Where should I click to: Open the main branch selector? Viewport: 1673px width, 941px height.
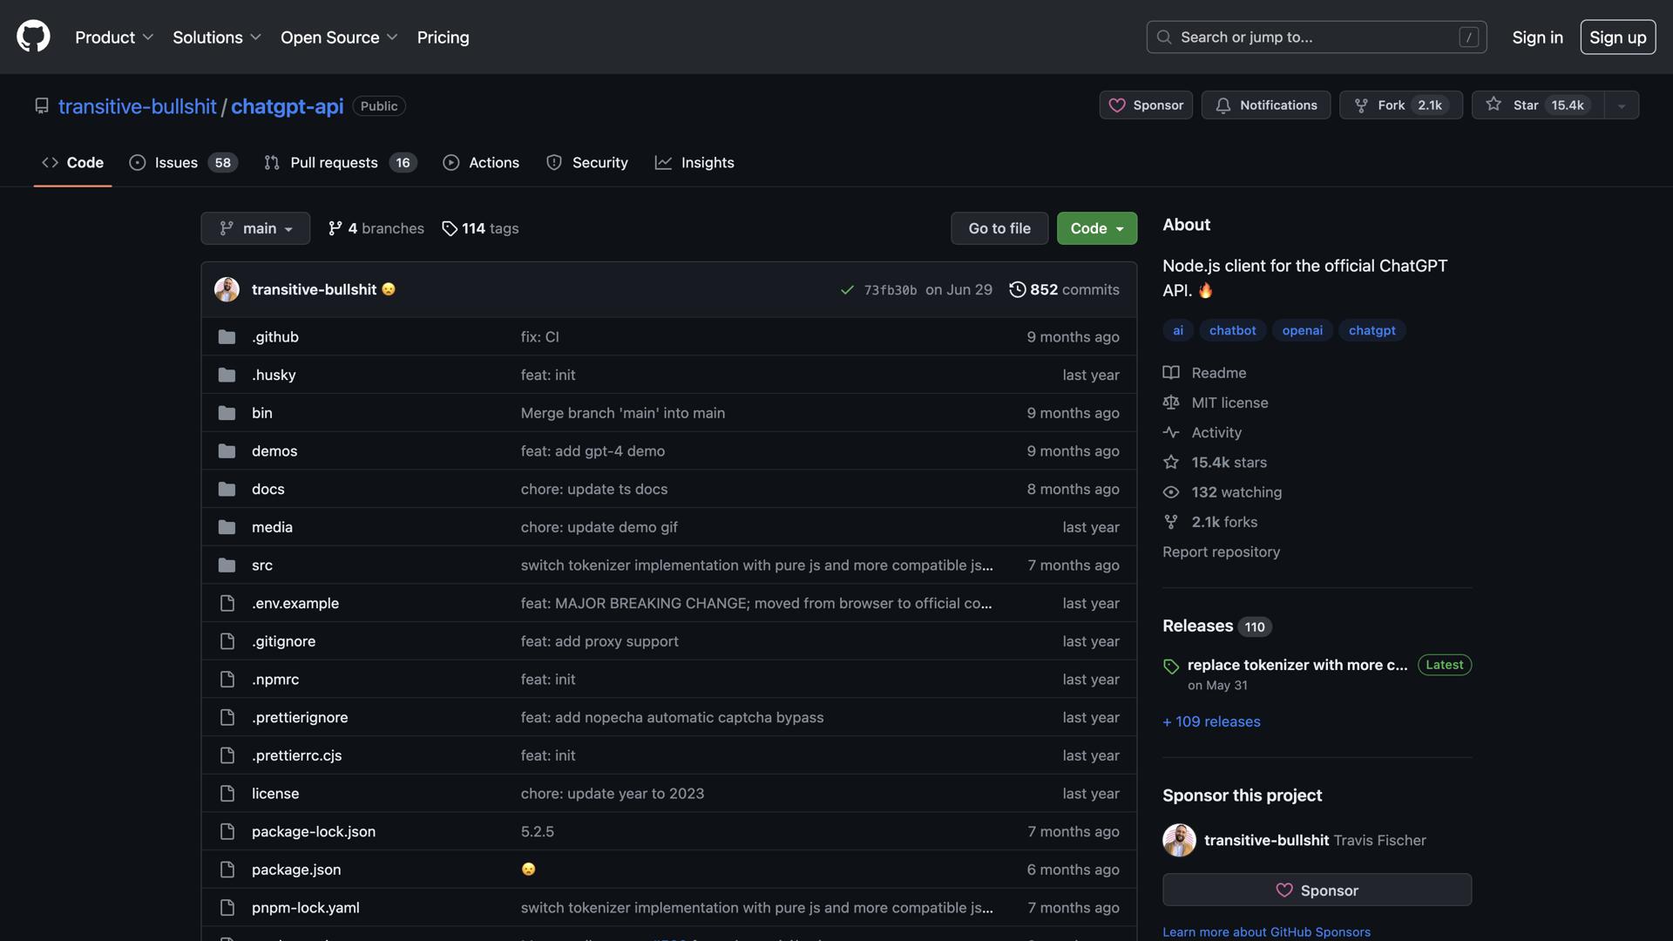coord(254,227)
